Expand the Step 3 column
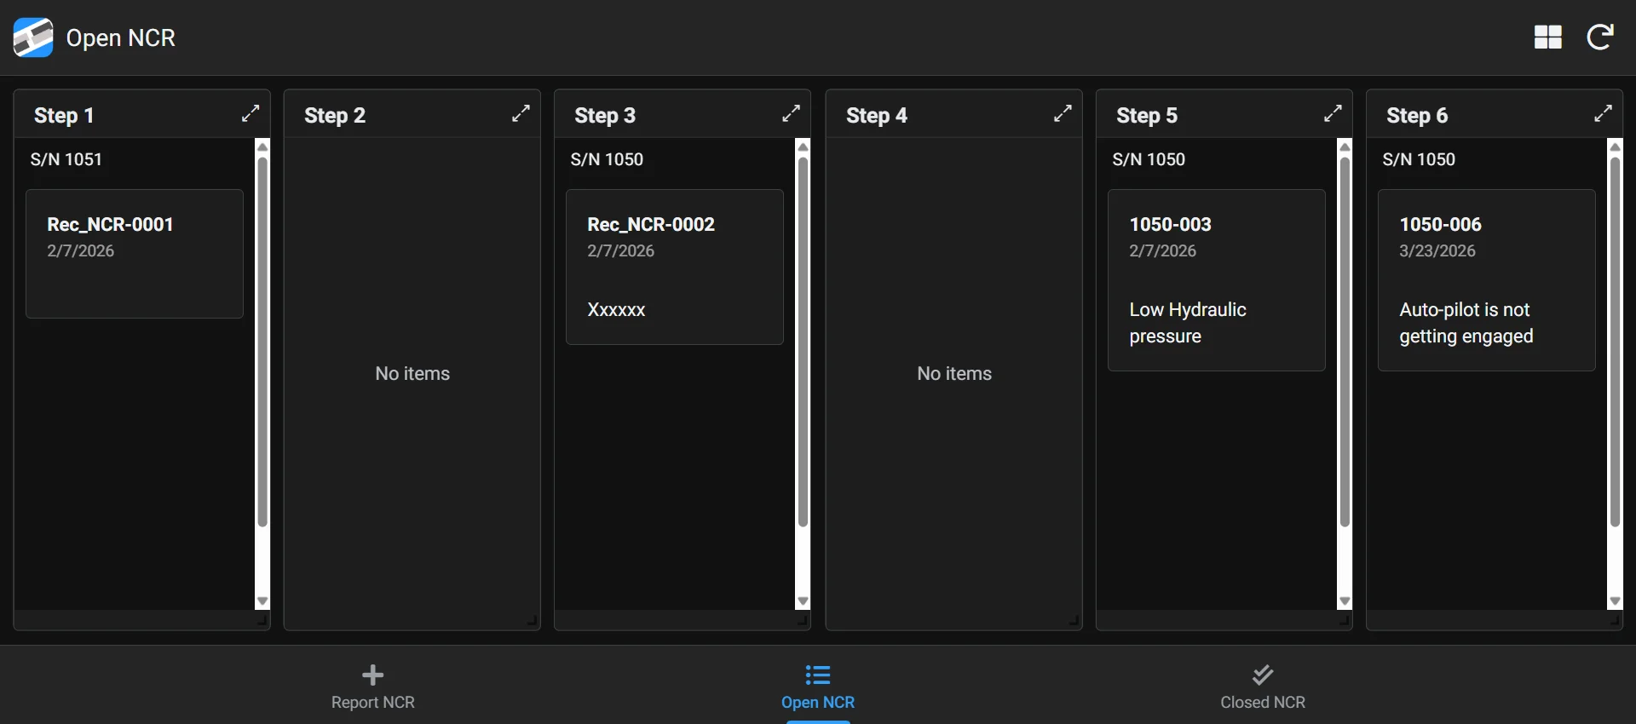The width and height of the screenshot is (1636, 724). coord(791,113)
